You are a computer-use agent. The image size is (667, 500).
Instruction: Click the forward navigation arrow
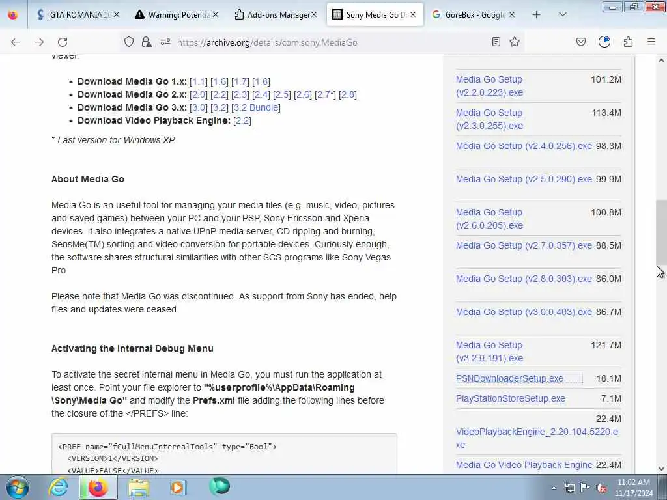[x=39, y=42]
